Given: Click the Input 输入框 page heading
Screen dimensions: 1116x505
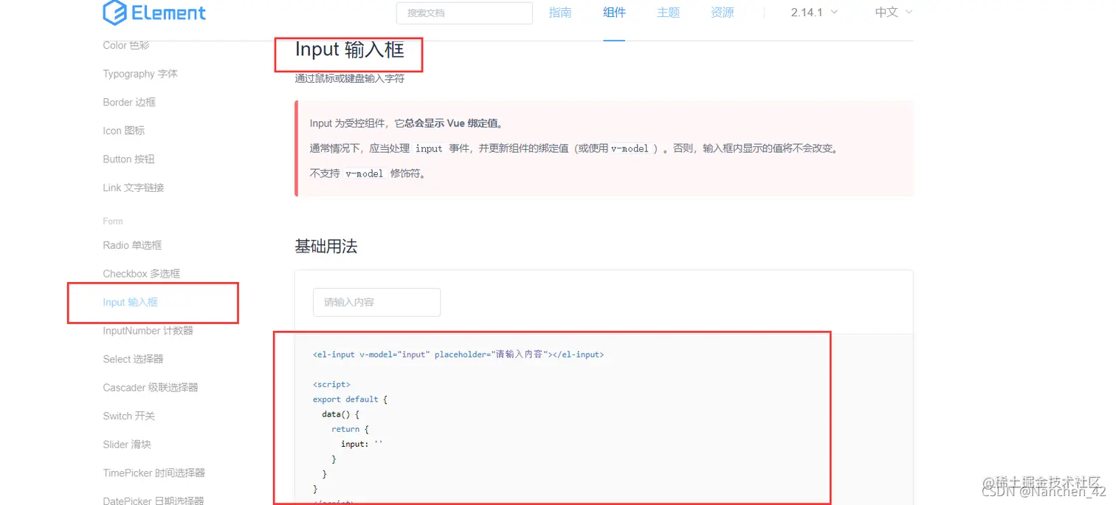Looking at the screenshot, I should coord(350,49).
